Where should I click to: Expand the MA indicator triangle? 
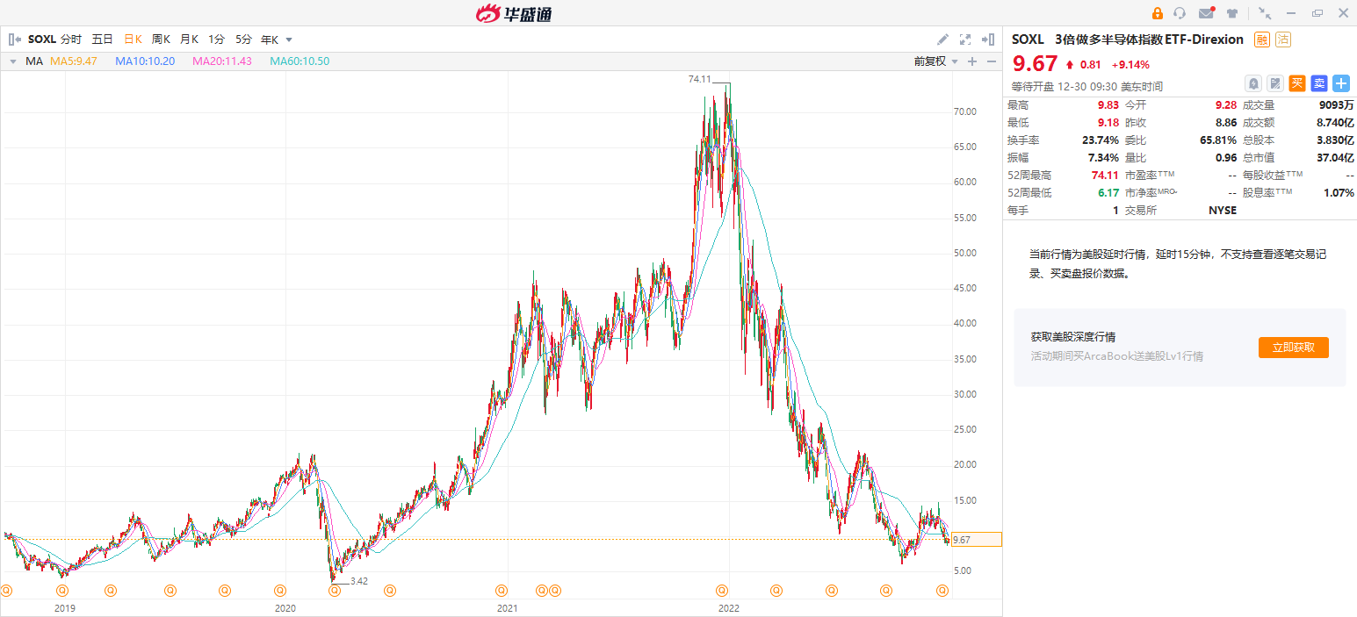[12, 61]
